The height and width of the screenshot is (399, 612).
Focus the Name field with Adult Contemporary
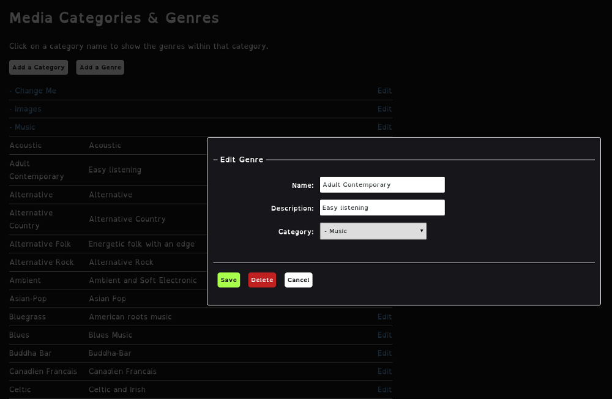click(382, 185)
